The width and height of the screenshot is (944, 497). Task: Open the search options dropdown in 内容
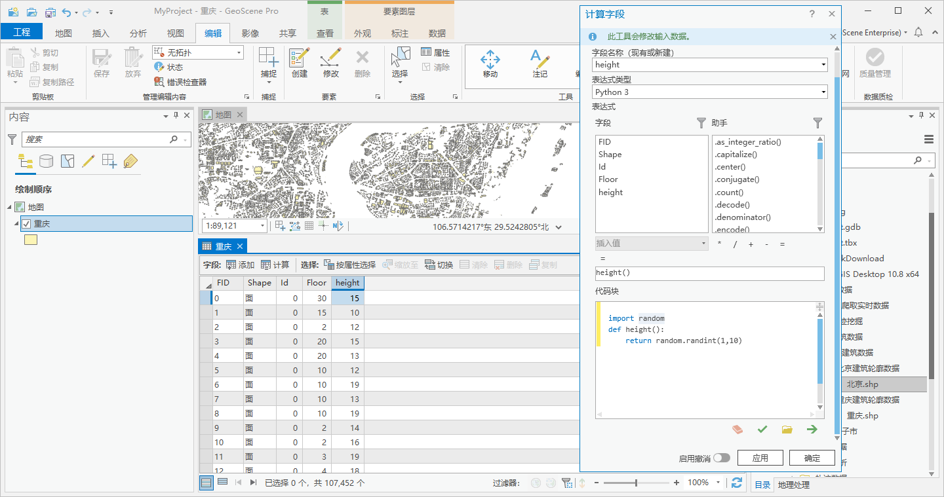tap(186, 139)
